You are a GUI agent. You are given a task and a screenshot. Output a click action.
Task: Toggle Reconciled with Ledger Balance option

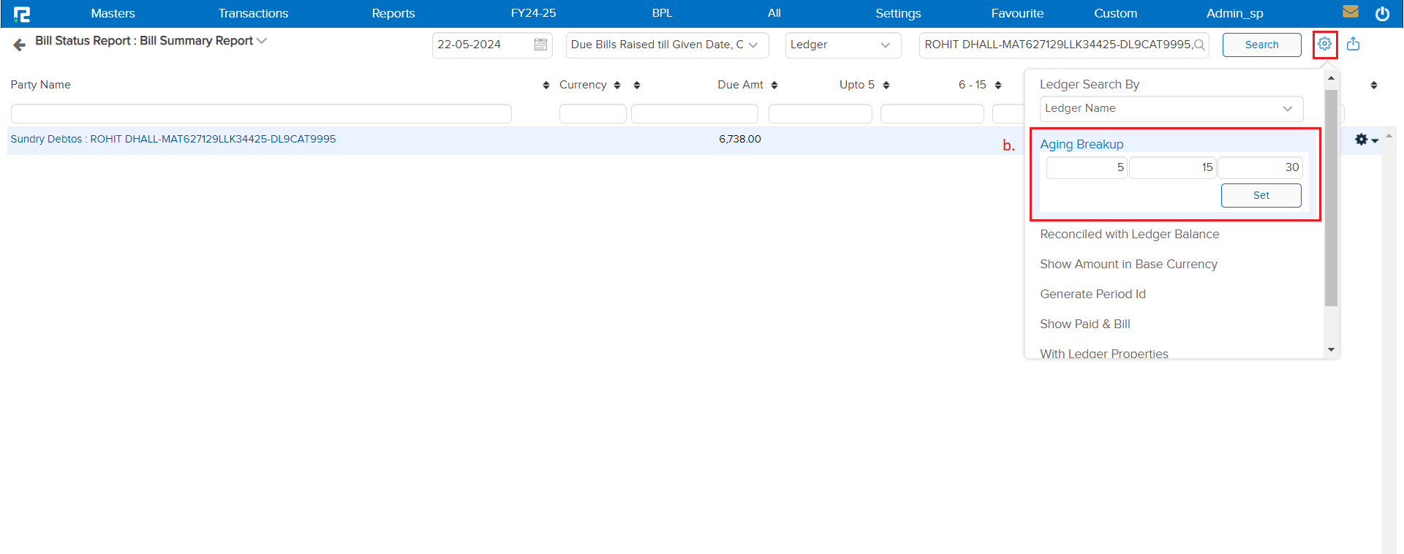pos(1129,234)
